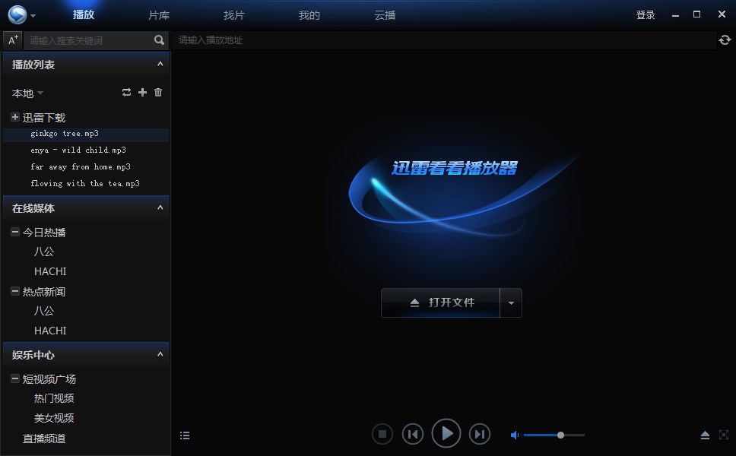Click the eject open-file icon bottom right
The height and width of the screenshot is (456, 736).
[705, 435]
